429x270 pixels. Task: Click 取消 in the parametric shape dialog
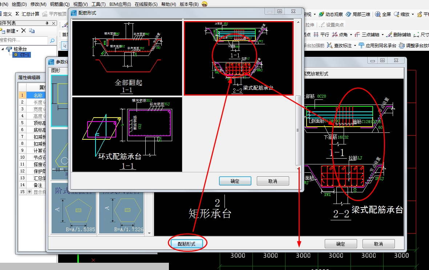pyautogui.click(x=379, y=244)
